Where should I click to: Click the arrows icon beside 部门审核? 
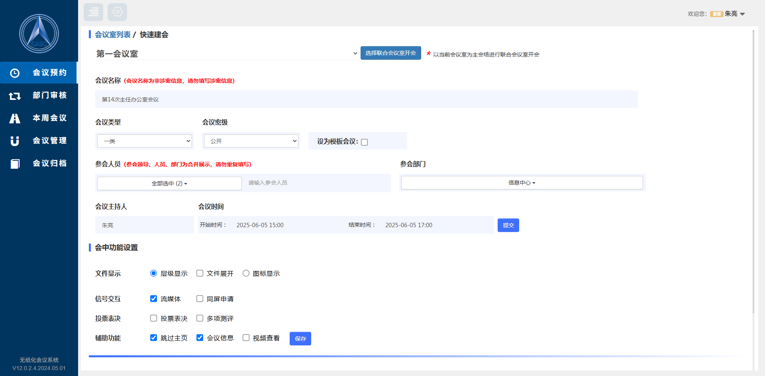15,96
